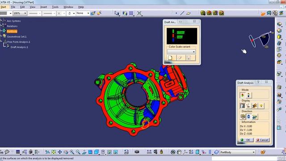Toggle No highlight representation option
The image size is (286, 161).
[x=255, y=106]
